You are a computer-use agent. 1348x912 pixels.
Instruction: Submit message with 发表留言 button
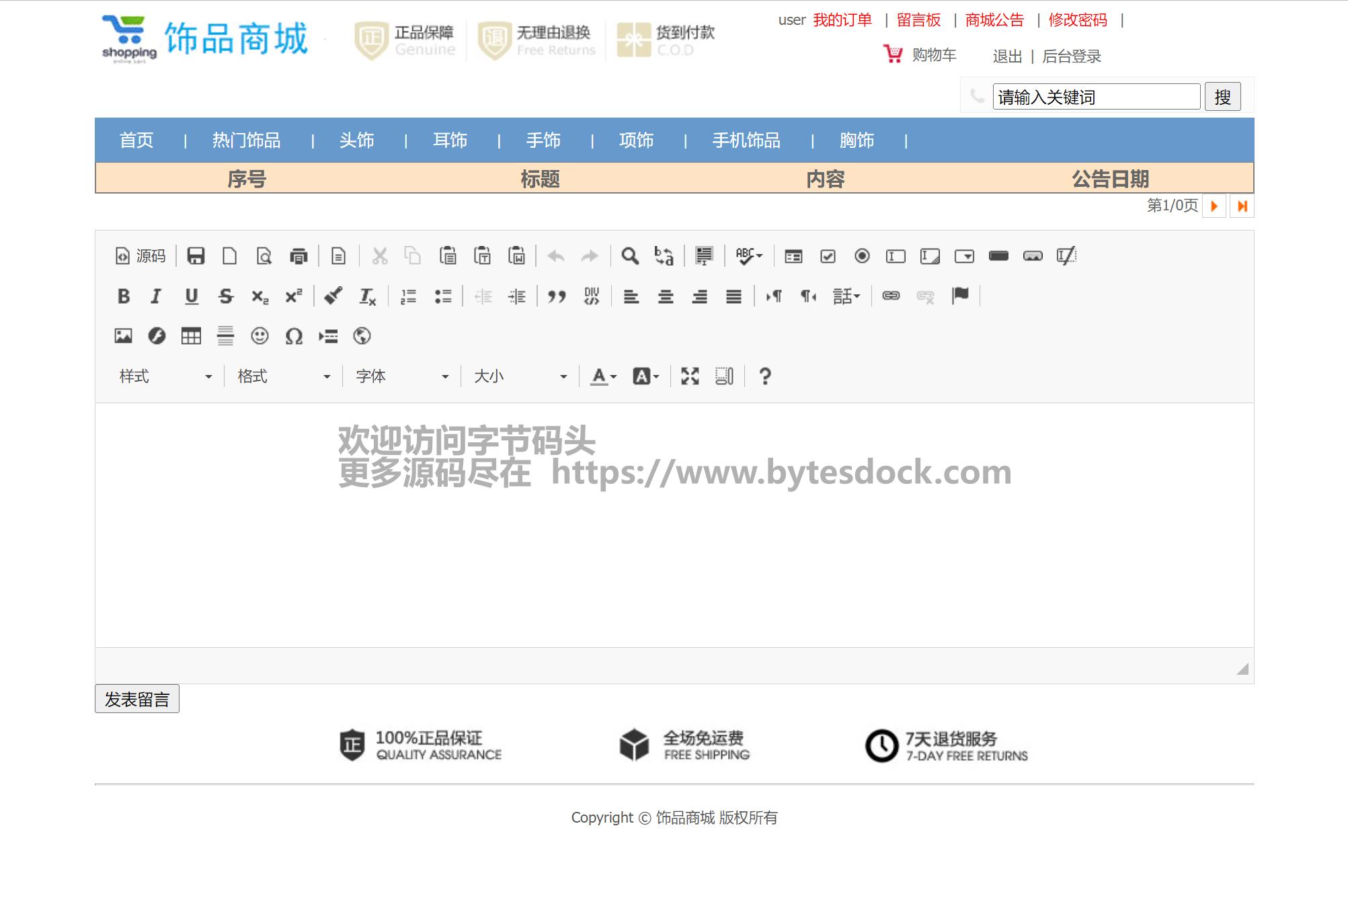137,700
